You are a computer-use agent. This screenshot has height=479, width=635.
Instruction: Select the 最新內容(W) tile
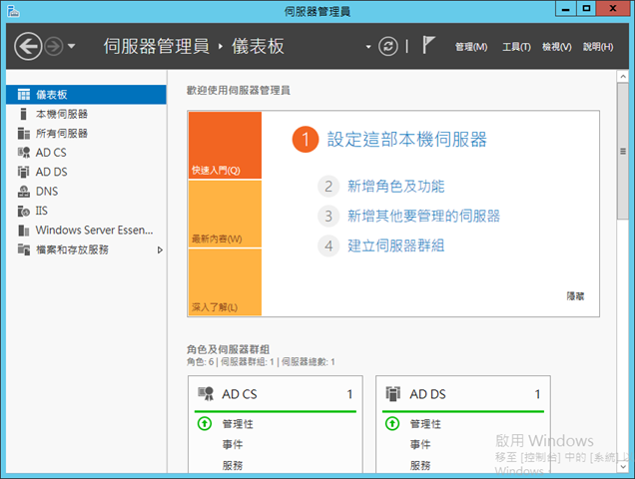[226, 214]
